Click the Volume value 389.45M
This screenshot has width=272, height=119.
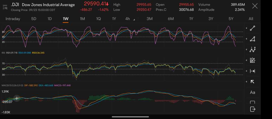coord(238,5)
